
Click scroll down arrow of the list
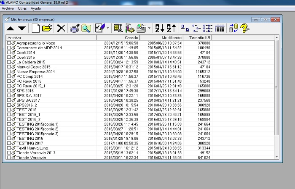pos(276,157)
